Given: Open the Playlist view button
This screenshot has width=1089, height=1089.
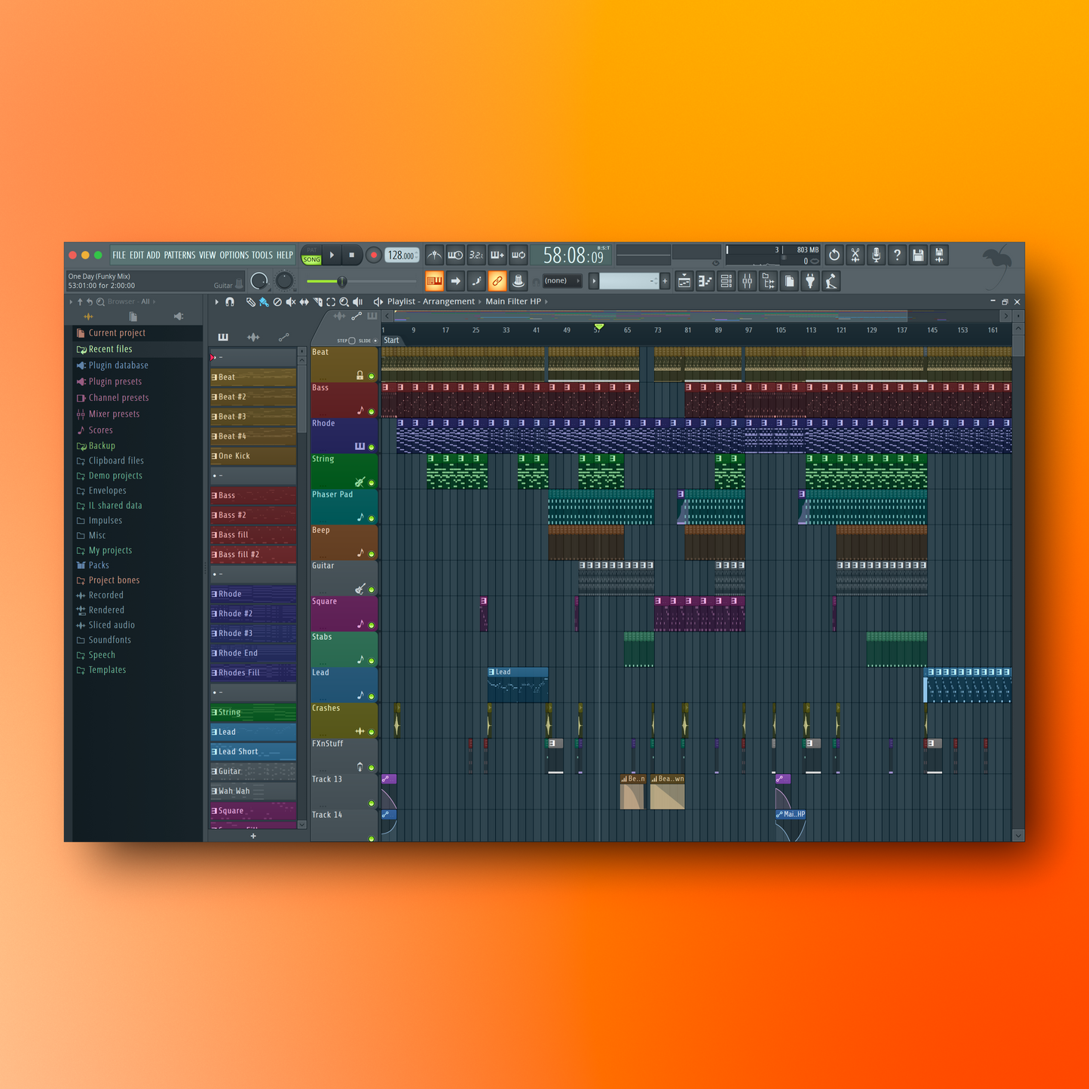Looking at the screenshot, I should (684, 282).
